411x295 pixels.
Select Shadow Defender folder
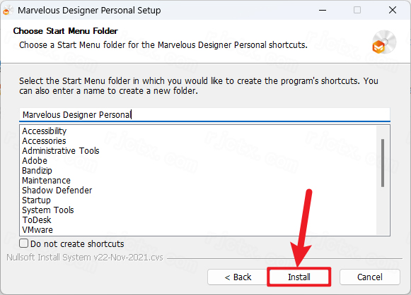pyautogui.click(x=57, y=190)
